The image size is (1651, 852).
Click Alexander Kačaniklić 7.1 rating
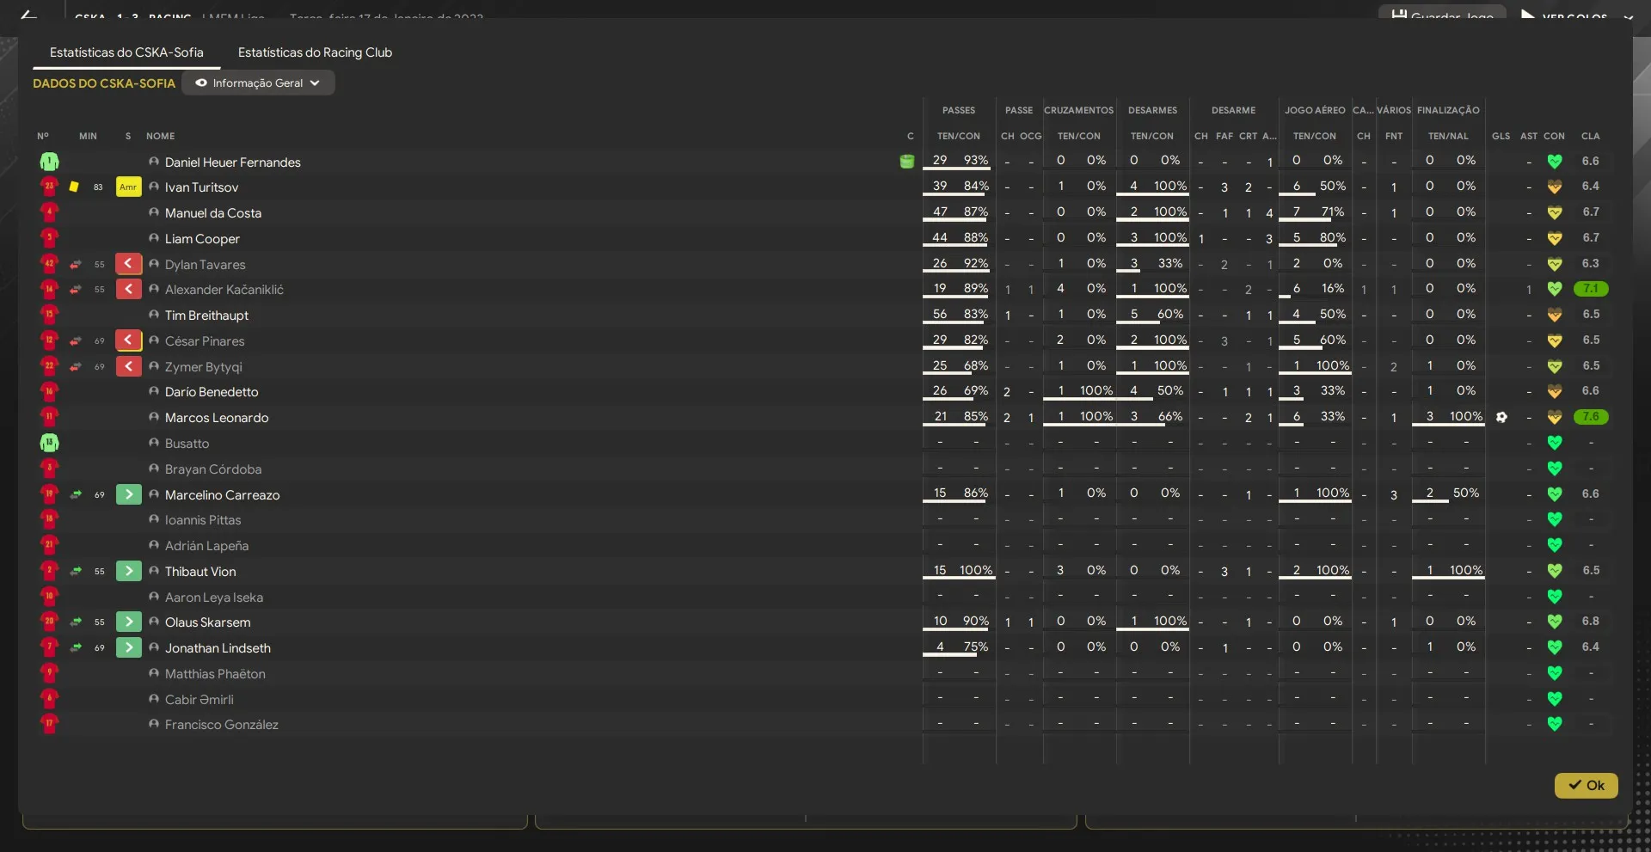pyautogui.click(x=1591, y=289)
